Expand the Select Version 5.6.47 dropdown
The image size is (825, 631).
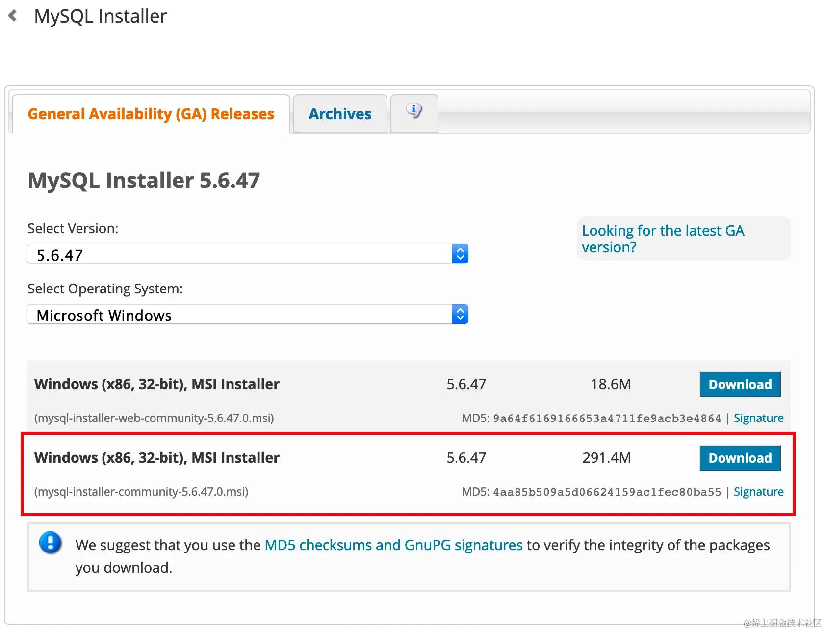click(248, 254)
